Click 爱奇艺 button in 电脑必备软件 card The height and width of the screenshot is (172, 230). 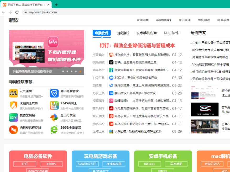click(x=51, y=164)
